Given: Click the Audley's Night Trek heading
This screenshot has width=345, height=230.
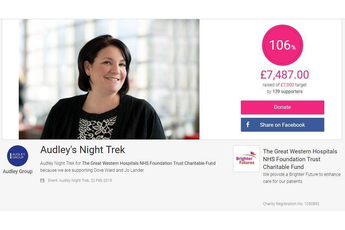Looking at the screenshot, I should click(x=82, y=149).
